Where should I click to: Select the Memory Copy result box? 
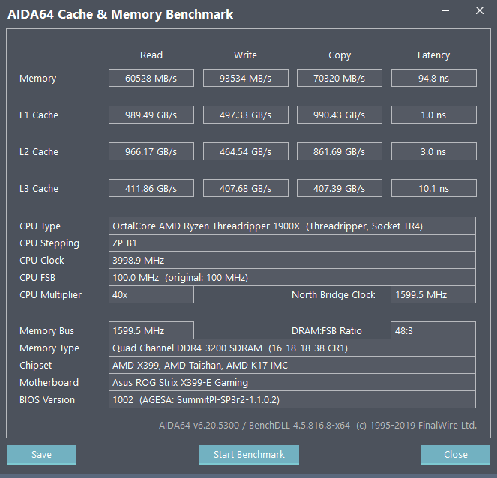click(x=340, y=79)
